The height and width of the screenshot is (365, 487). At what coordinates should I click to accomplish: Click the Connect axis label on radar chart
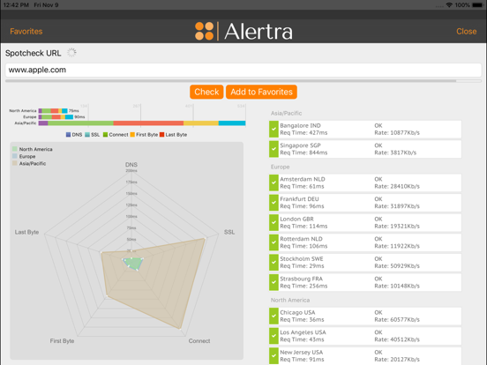(199, 341)
